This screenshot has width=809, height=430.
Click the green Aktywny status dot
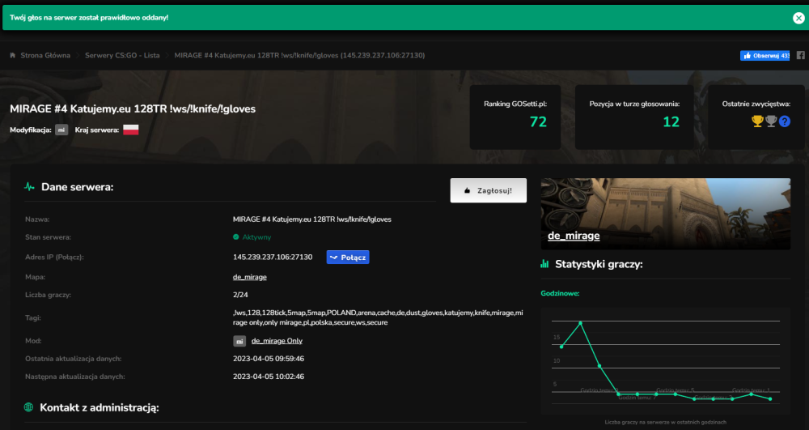(235, 237)
